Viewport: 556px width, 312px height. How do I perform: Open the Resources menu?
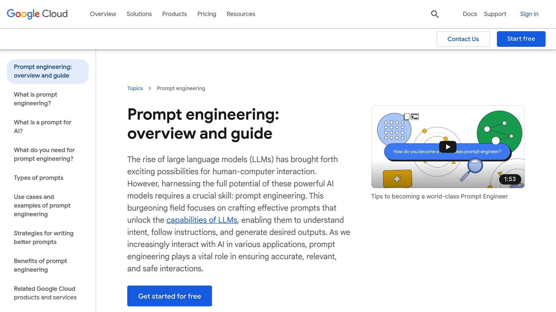[x=241, y=14]
